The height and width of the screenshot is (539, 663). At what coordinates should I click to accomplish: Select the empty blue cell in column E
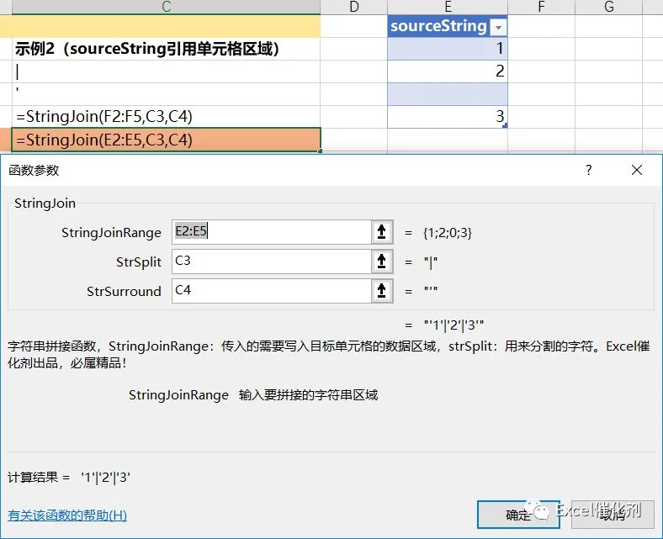click(x=448, y=94)
